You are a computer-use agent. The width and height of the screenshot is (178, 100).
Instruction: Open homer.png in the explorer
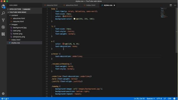pos(18,34)
